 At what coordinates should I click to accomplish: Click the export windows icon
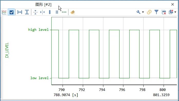(x=171, y=12)
